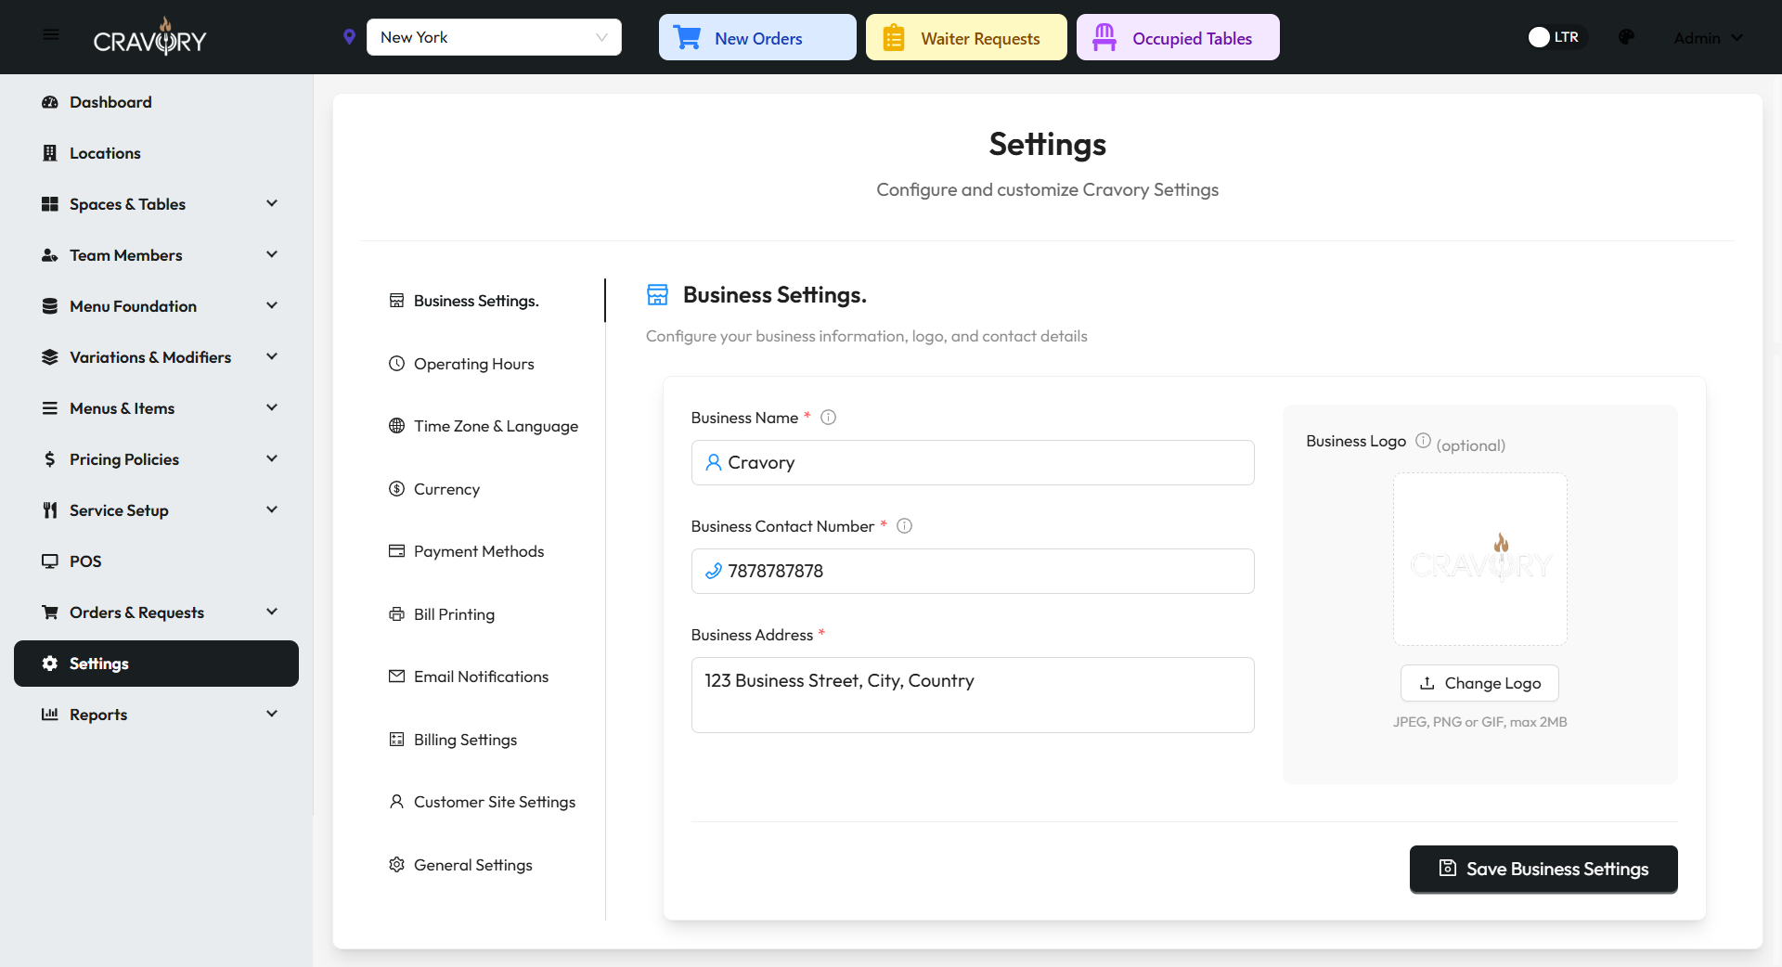Select Bill Printing tab
The height and width of the screenshot is (967, 1782).
[483, 614]
